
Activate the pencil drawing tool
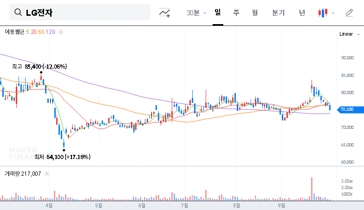tap(349, 13)
